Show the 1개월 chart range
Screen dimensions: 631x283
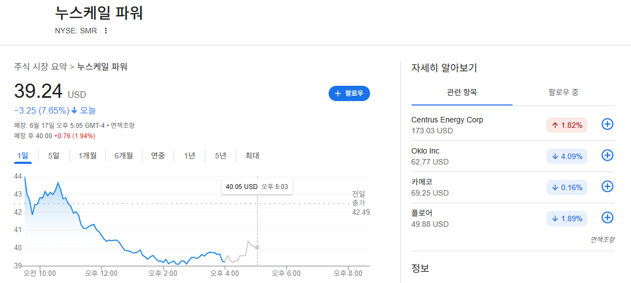click(x=87, y=156)
